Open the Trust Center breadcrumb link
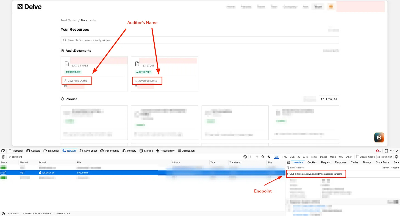This screenshot has height=216, width=400. click(x=68, y=20)
